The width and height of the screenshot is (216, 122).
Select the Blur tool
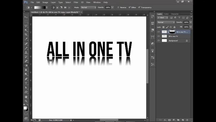[26, 70]
